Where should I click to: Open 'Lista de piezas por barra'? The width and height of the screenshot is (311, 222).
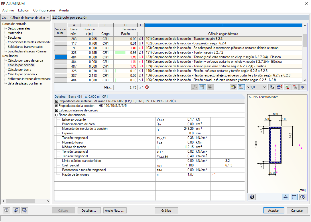25,83
